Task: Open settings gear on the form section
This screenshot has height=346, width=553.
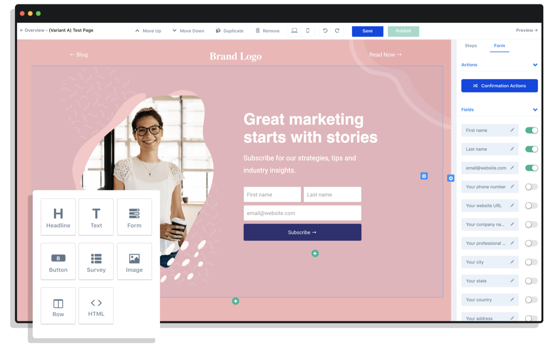Action: point(424,176)
